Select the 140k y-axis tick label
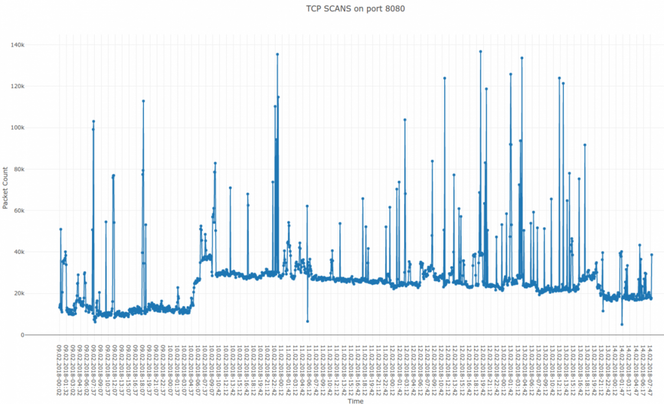 [18, 45]
